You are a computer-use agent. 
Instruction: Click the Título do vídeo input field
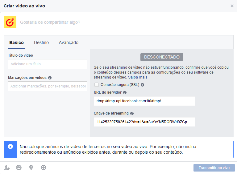48,64
